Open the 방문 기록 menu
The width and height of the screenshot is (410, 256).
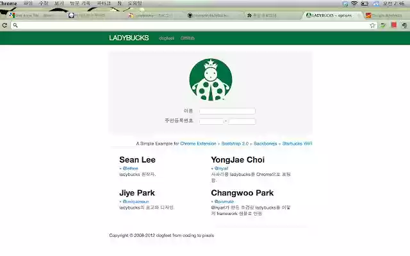(79, 3)
